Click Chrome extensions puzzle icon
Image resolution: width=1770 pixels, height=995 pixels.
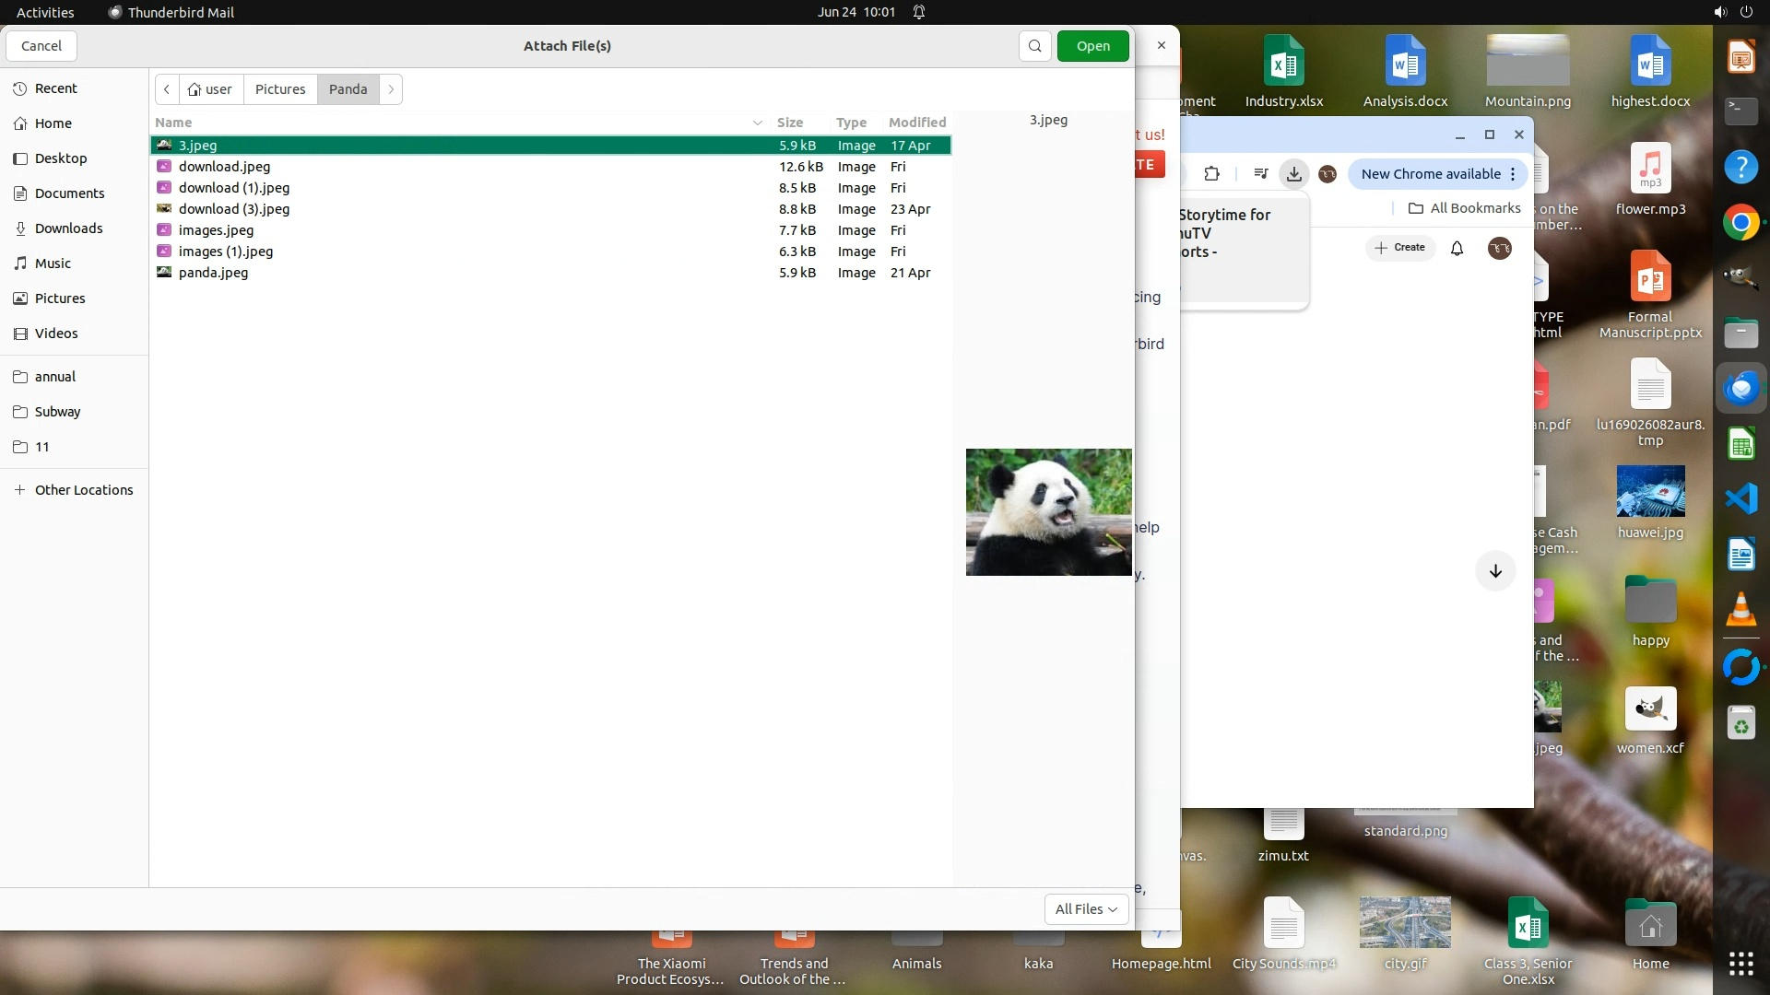coord(1211,174)
